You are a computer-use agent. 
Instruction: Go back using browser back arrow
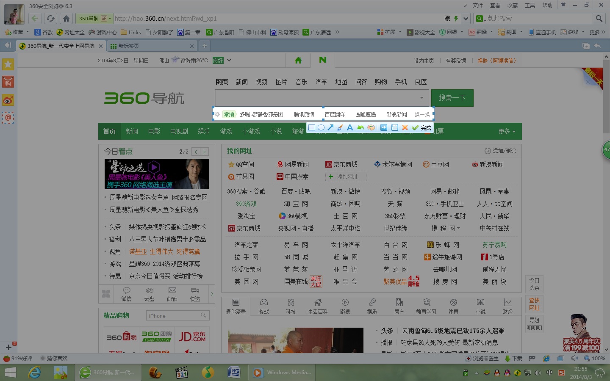tap(35, 19)
